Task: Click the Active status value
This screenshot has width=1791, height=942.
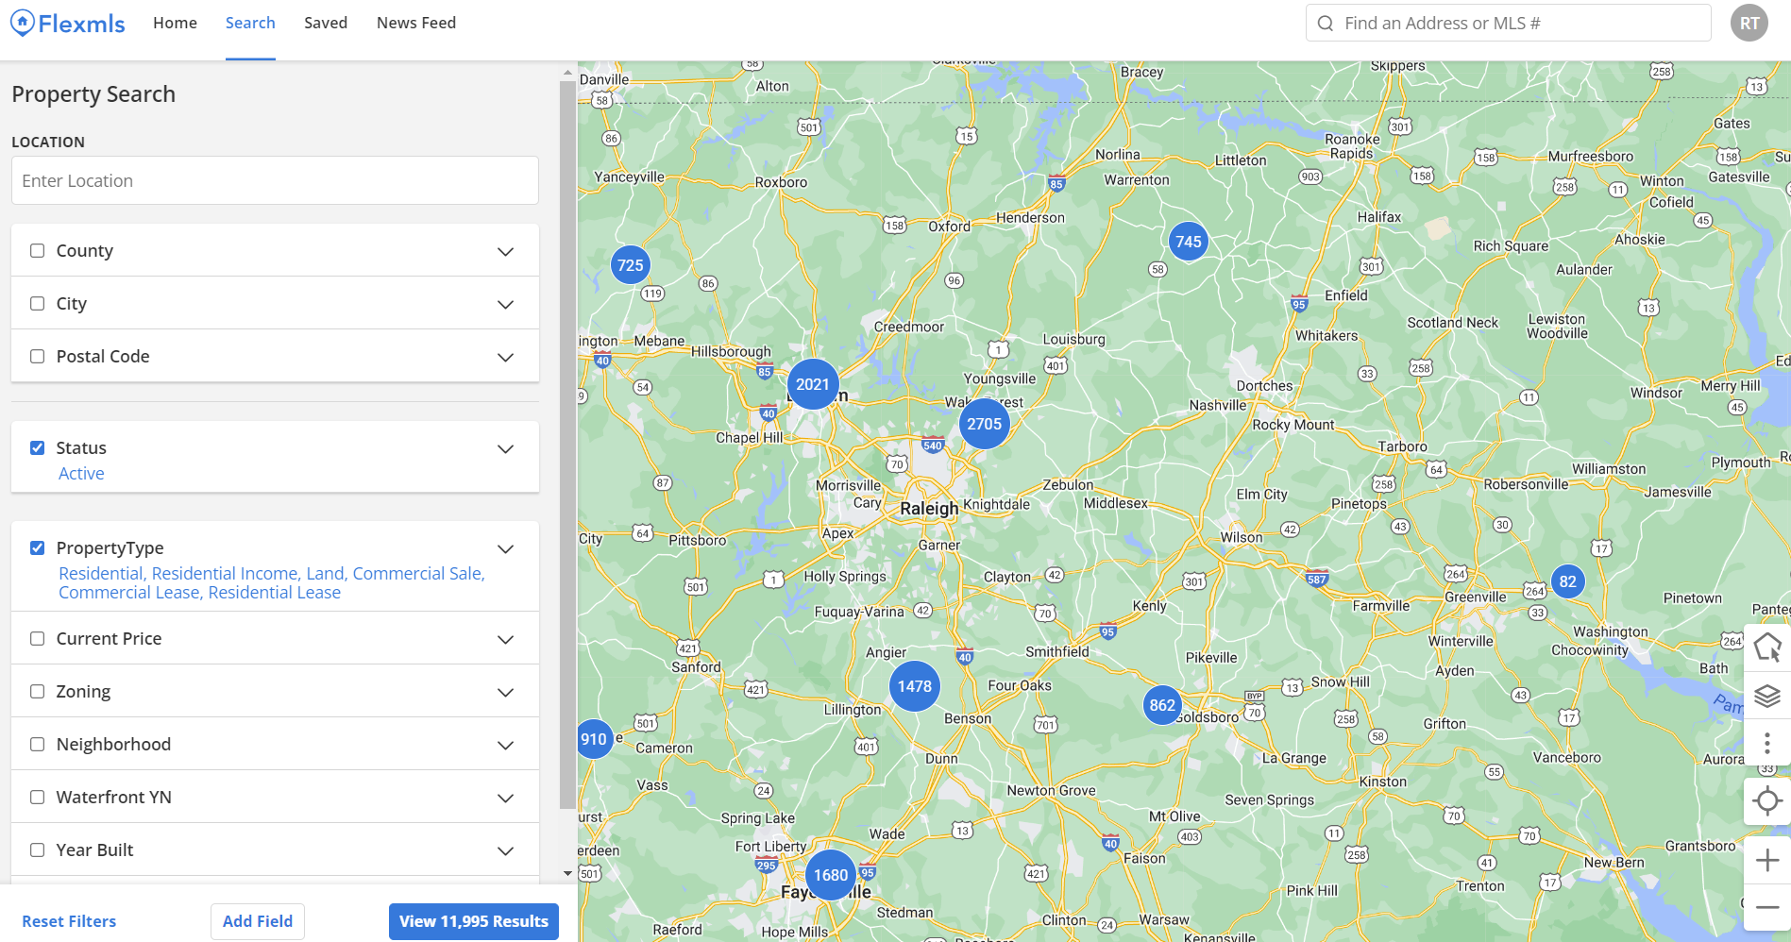Action: pos(81,474)
